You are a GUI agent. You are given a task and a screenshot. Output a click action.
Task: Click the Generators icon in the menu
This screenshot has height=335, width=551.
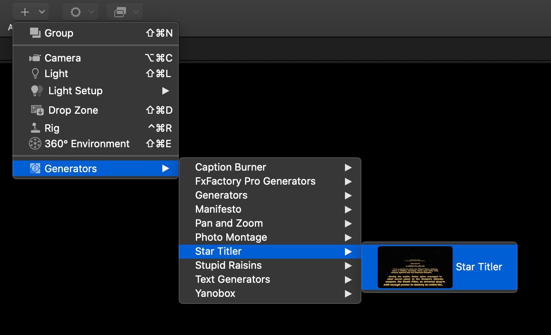point(35,168)
